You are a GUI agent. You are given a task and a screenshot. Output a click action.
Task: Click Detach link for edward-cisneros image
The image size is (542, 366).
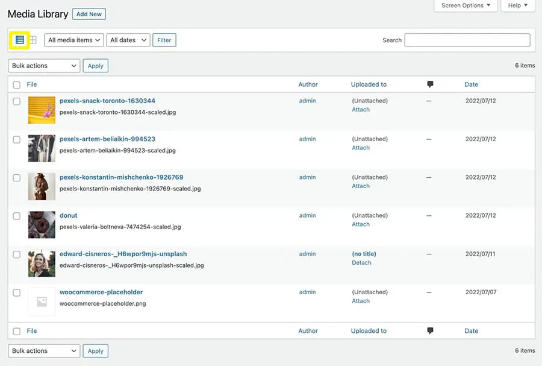point(361,263)
